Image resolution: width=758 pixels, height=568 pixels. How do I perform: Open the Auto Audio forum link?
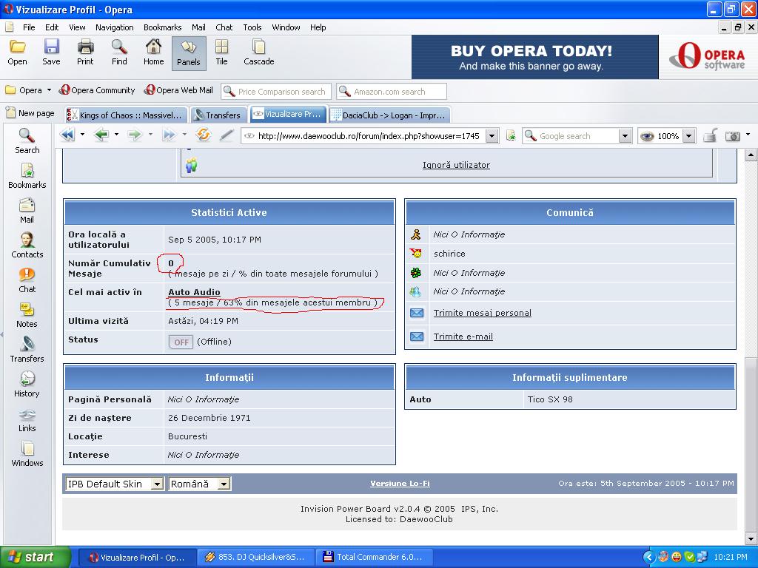point(195,292)
